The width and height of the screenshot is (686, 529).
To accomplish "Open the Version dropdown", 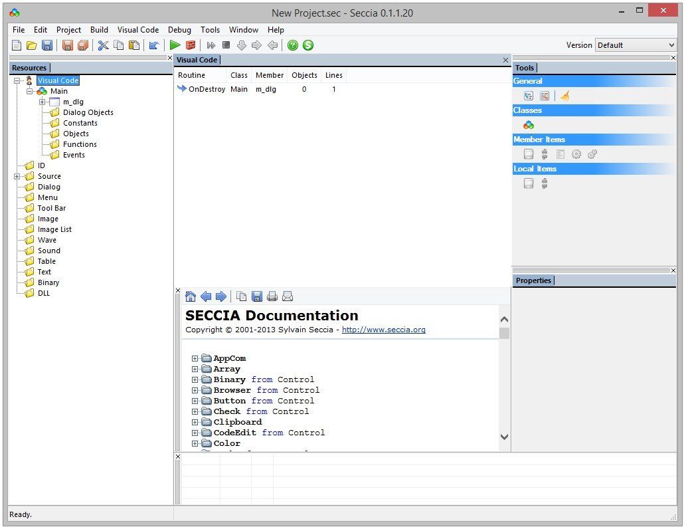I will coord(636,45).
